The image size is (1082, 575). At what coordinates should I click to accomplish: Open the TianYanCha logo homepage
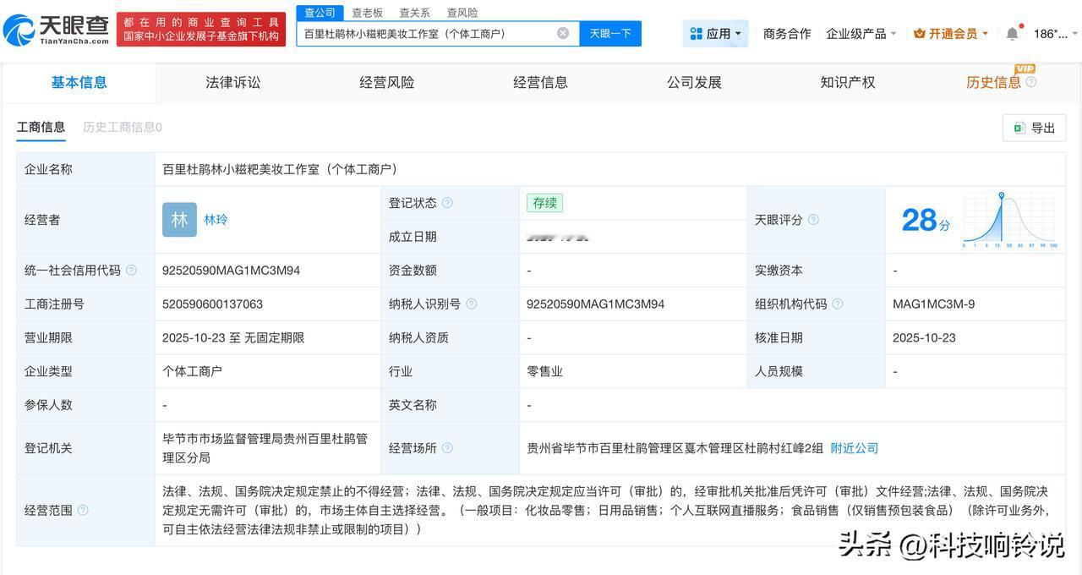click(x=57, y=30)
